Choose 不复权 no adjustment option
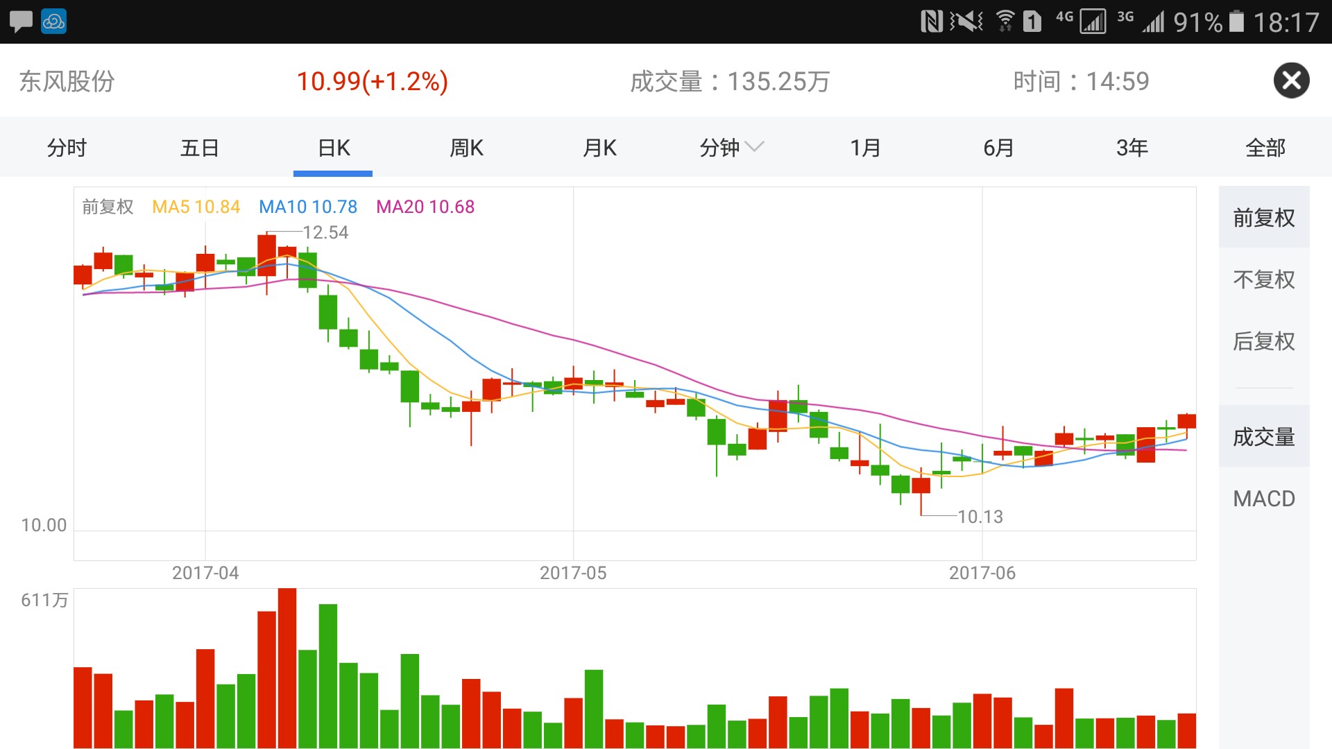Image resolution: width=1332 pixels, height=749 pixels. click(1264, 279)
